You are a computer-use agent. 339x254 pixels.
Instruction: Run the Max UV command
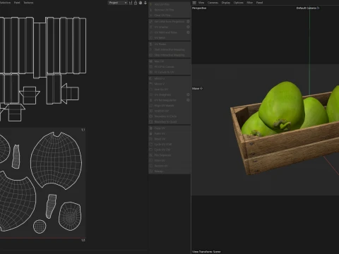coord(169,61)
